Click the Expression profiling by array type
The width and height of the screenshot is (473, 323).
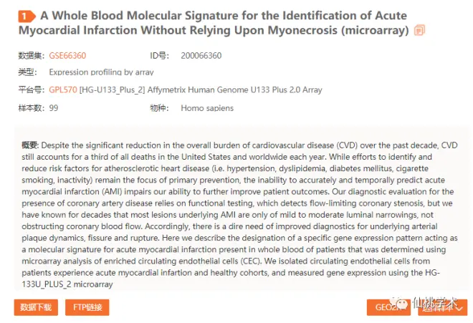[101, 72]
